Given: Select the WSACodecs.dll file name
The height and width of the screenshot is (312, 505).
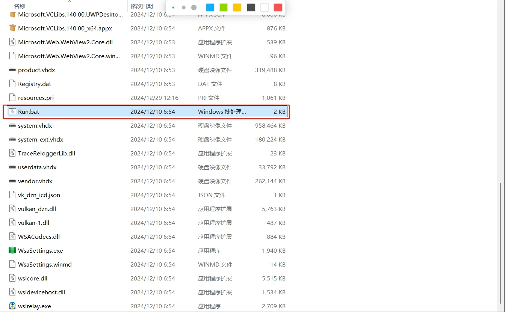Looking at the screenshot, I should (39, 237).
